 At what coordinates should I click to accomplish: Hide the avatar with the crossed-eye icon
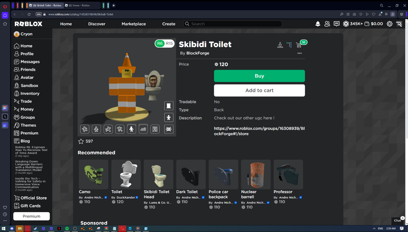pos(169,129)
